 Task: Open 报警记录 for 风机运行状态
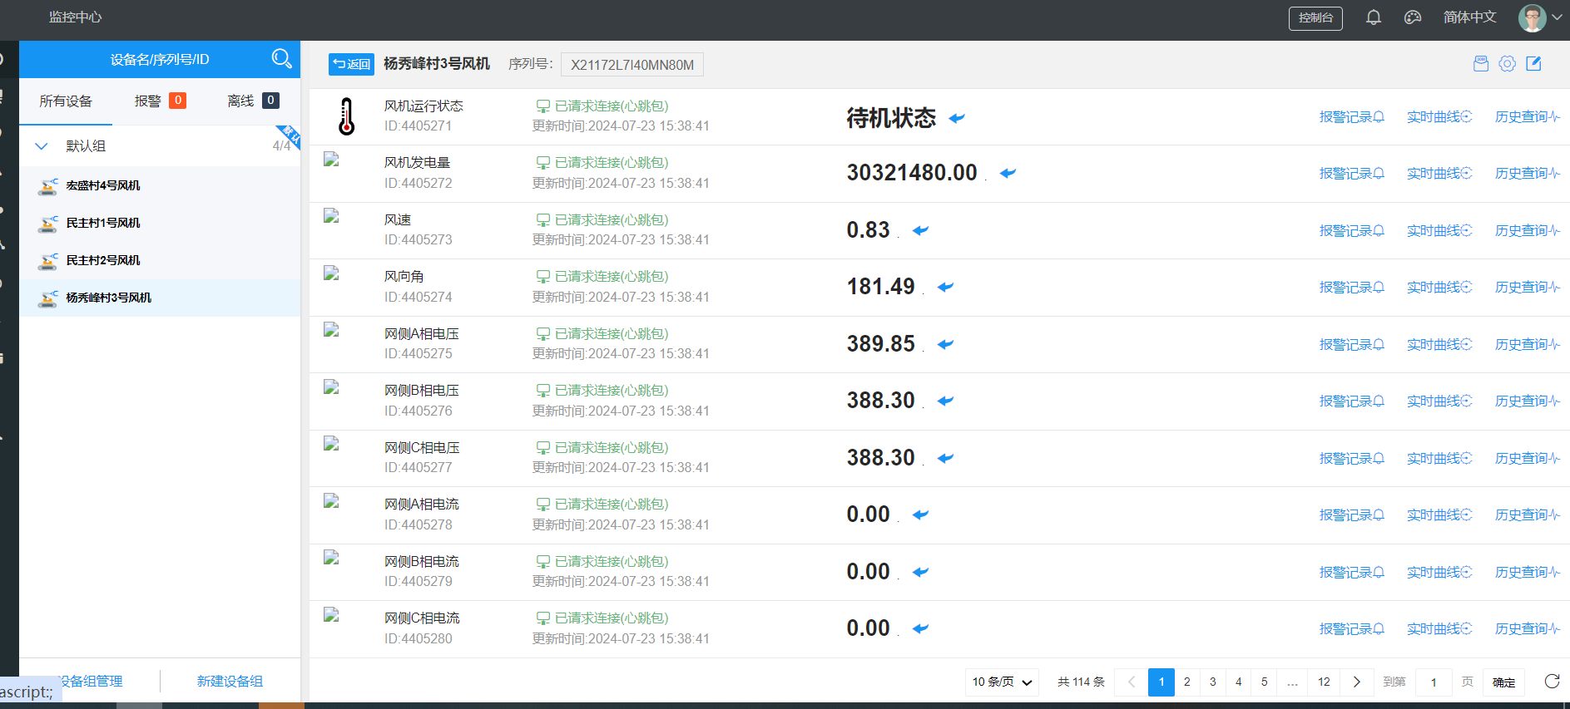(x=1352, y=117)
